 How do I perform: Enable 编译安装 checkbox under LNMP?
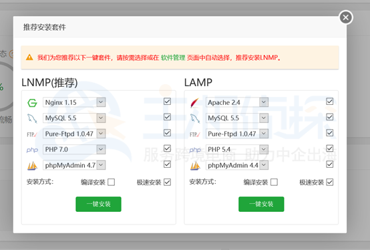[111, 182]
